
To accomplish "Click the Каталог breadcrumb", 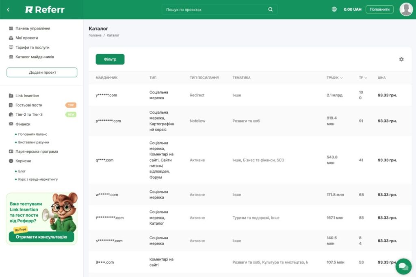I will point(113,35).
